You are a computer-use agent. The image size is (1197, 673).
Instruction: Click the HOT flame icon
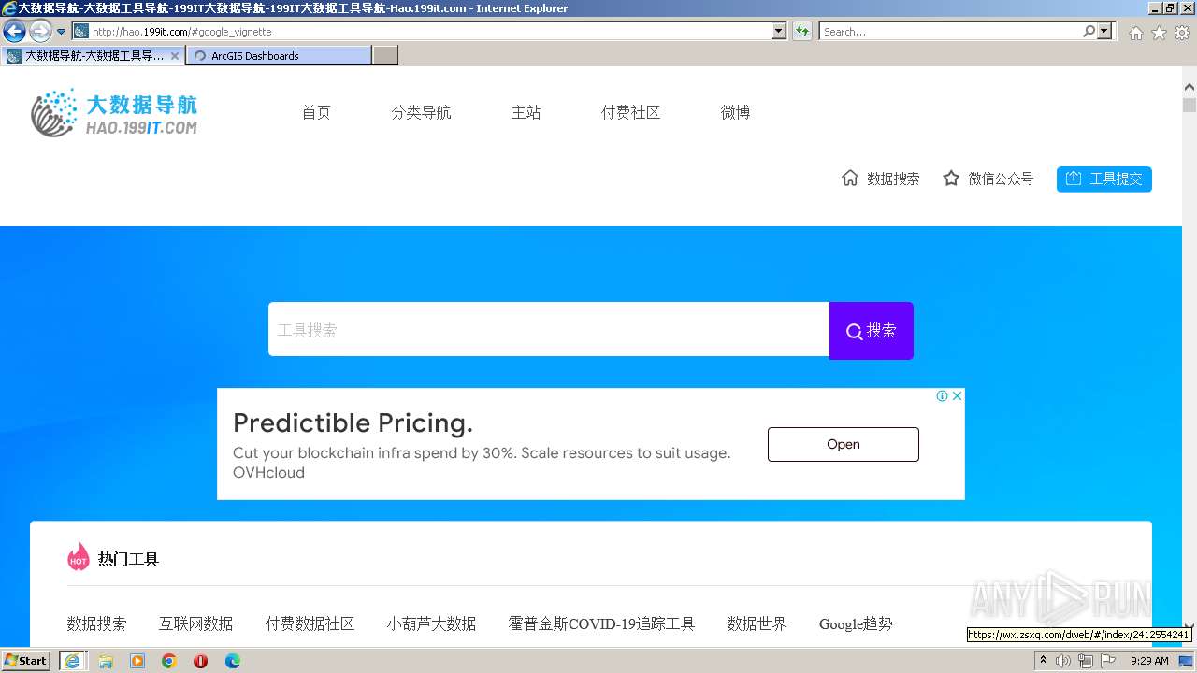click(79, 557)
